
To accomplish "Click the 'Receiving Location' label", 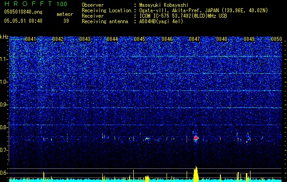I will click(x=106, y=10).
